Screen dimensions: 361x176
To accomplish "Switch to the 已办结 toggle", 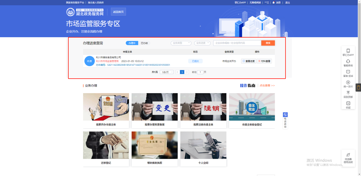I will click(x=144, y=43).
